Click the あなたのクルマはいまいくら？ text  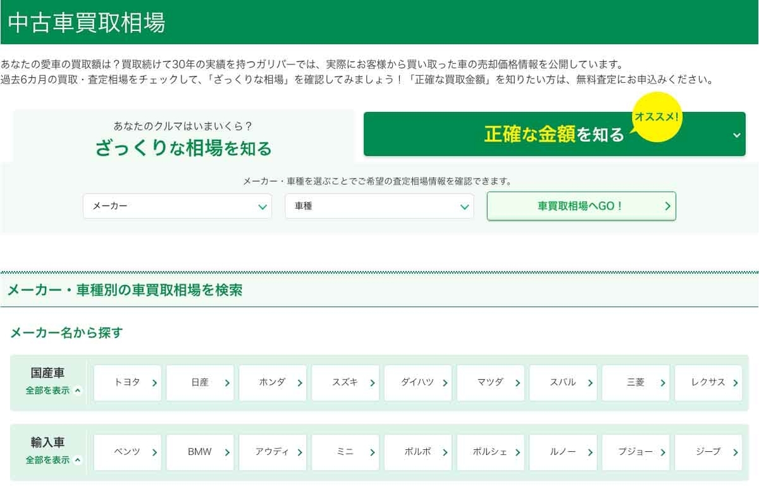183,126
